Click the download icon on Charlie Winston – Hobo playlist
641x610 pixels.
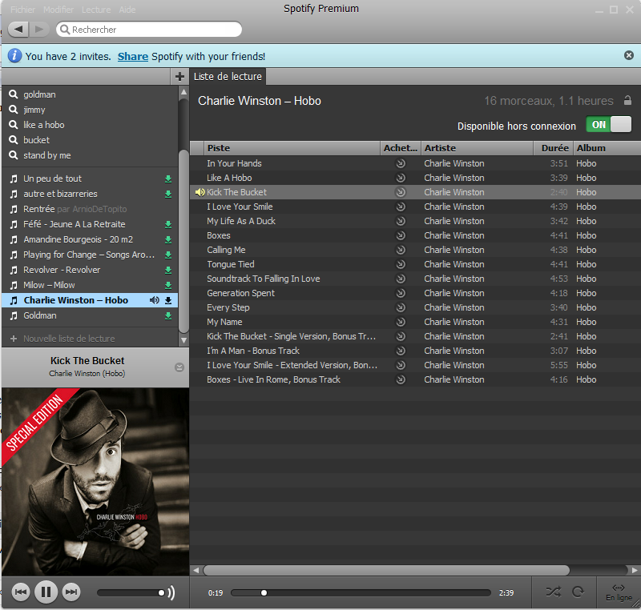tap(168, 300)
